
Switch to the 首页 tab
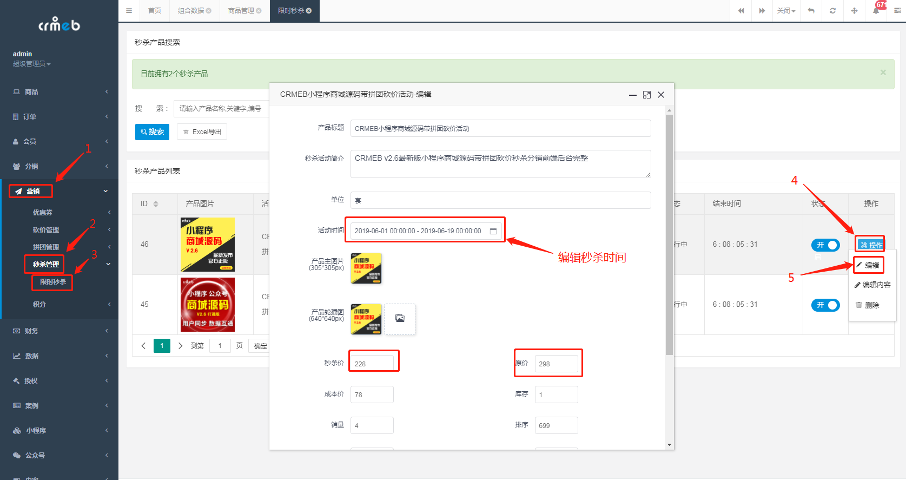(x=155, y=10)
